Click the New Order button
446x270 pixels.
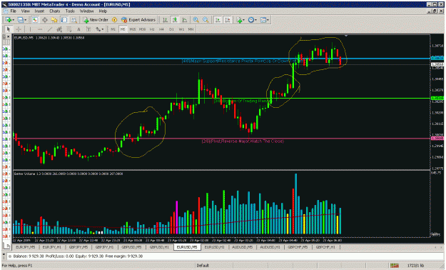96,20
